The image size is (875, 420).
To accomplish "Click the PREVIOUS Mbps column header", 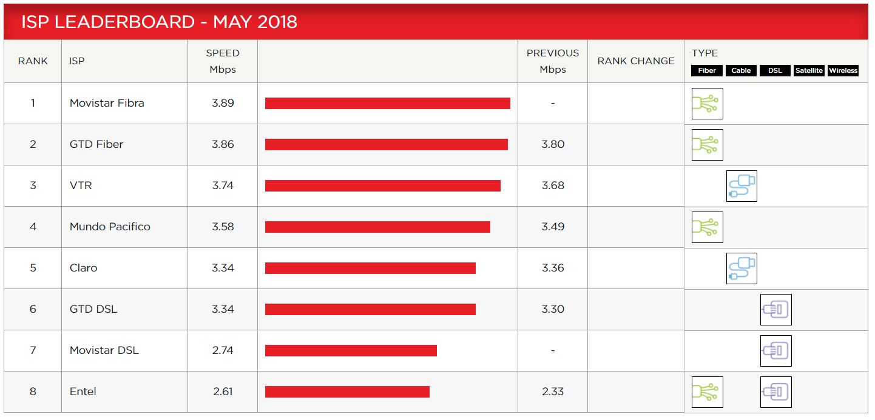I will point(552,61).
